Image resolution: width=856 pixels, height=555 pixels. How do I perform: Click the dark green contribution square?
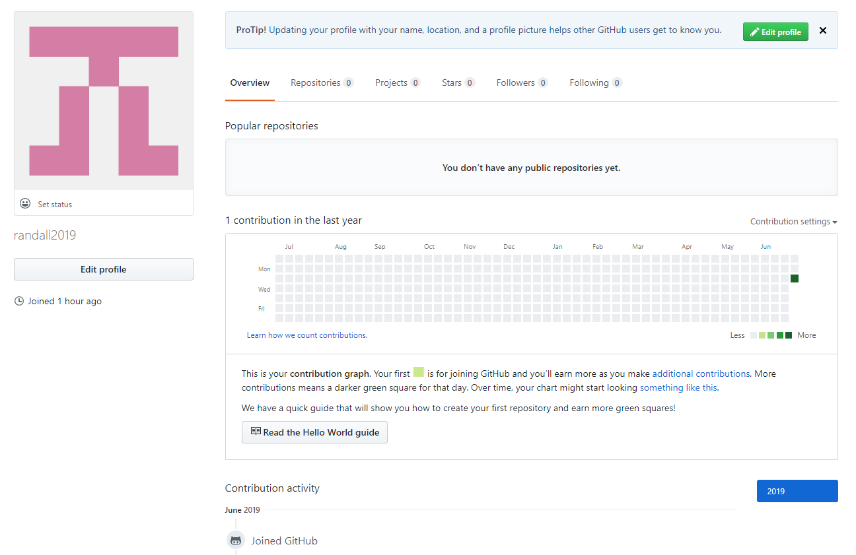[795, 278]
